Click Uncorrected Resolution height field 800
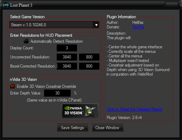 pos(89,57)
